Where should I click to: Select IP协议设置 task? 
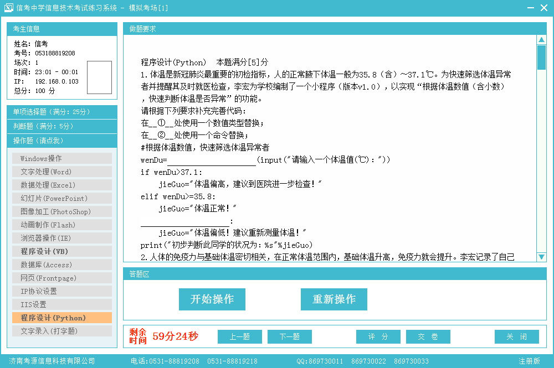coord(62,291)
